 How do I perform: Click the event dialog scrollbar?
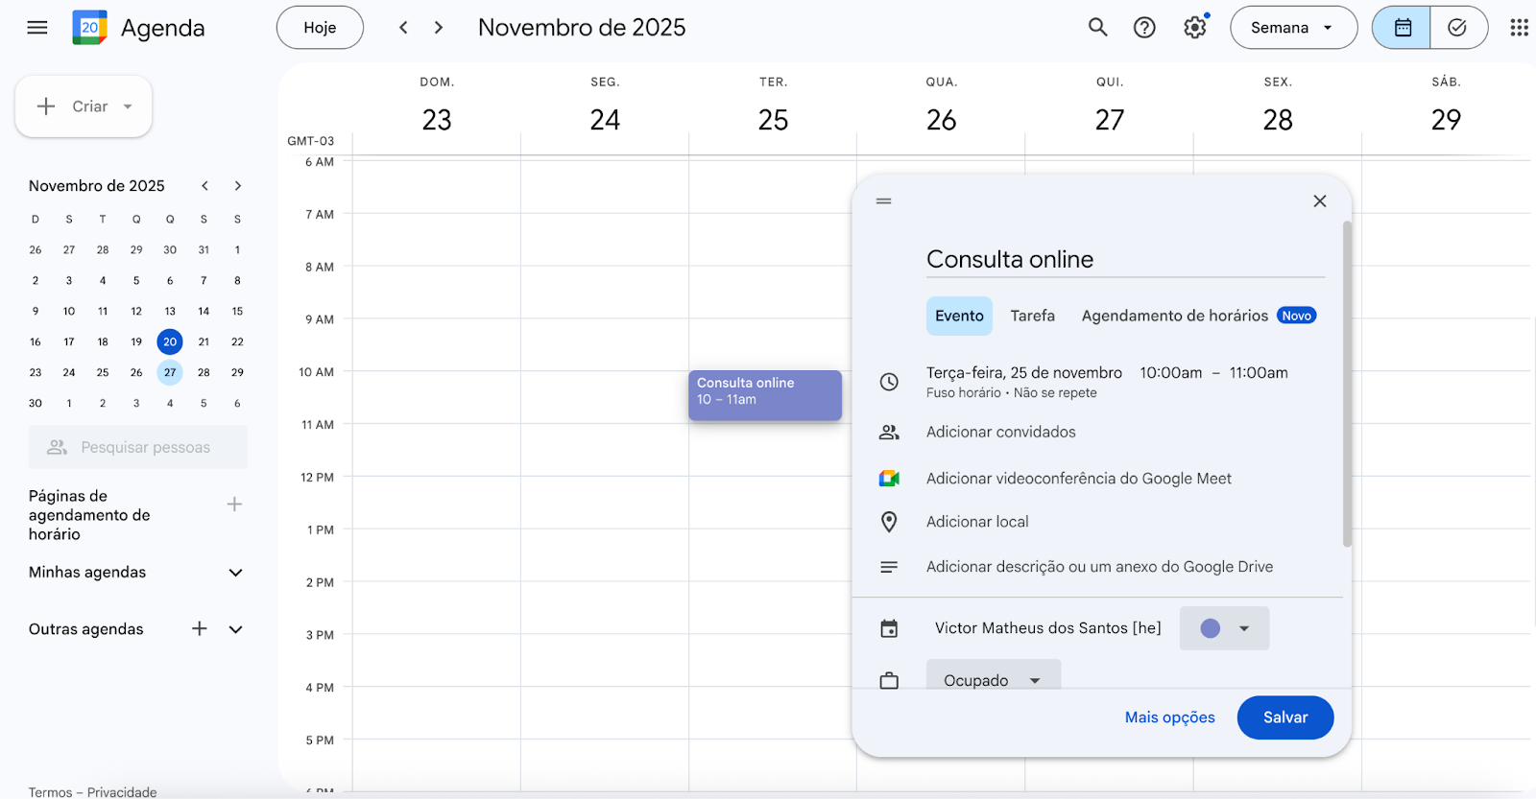[x=1347, y=384]
